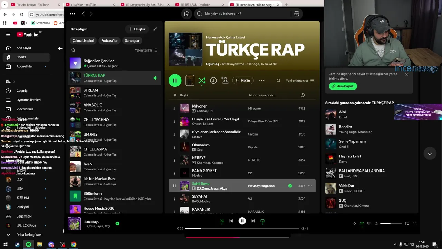Click the Oluştur button
The height and width of the screenshot is (249, 442).
click(x=137, y=29)
